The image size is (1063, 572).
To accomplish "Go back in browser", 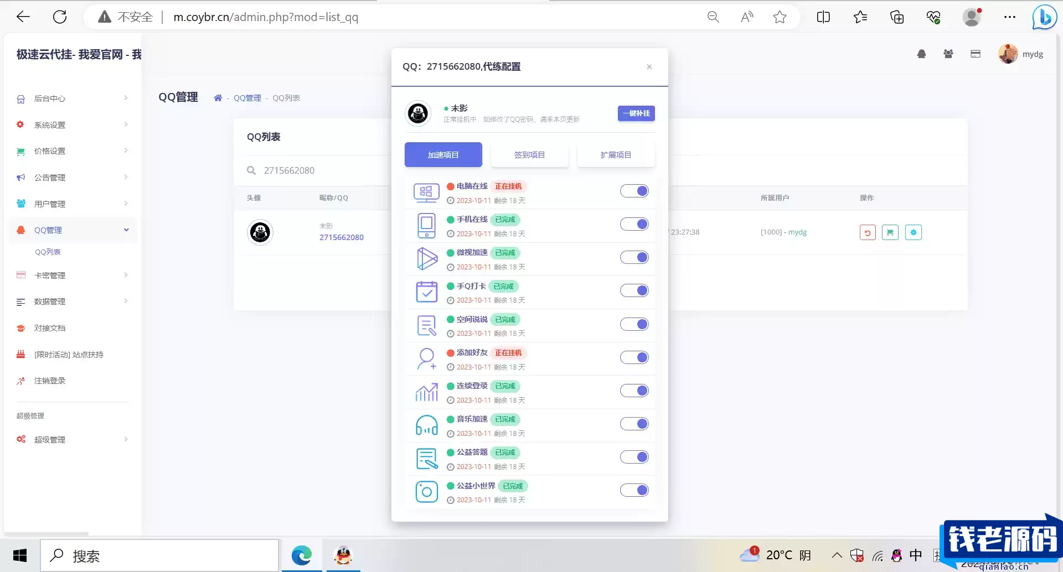I will tap(23, 17).
